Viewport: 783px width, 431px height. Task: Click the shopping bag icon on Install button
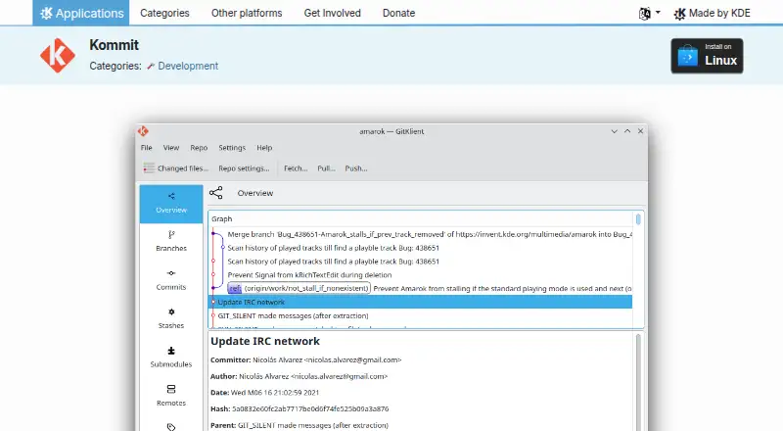pyautogui.click(x=688, y=56)
